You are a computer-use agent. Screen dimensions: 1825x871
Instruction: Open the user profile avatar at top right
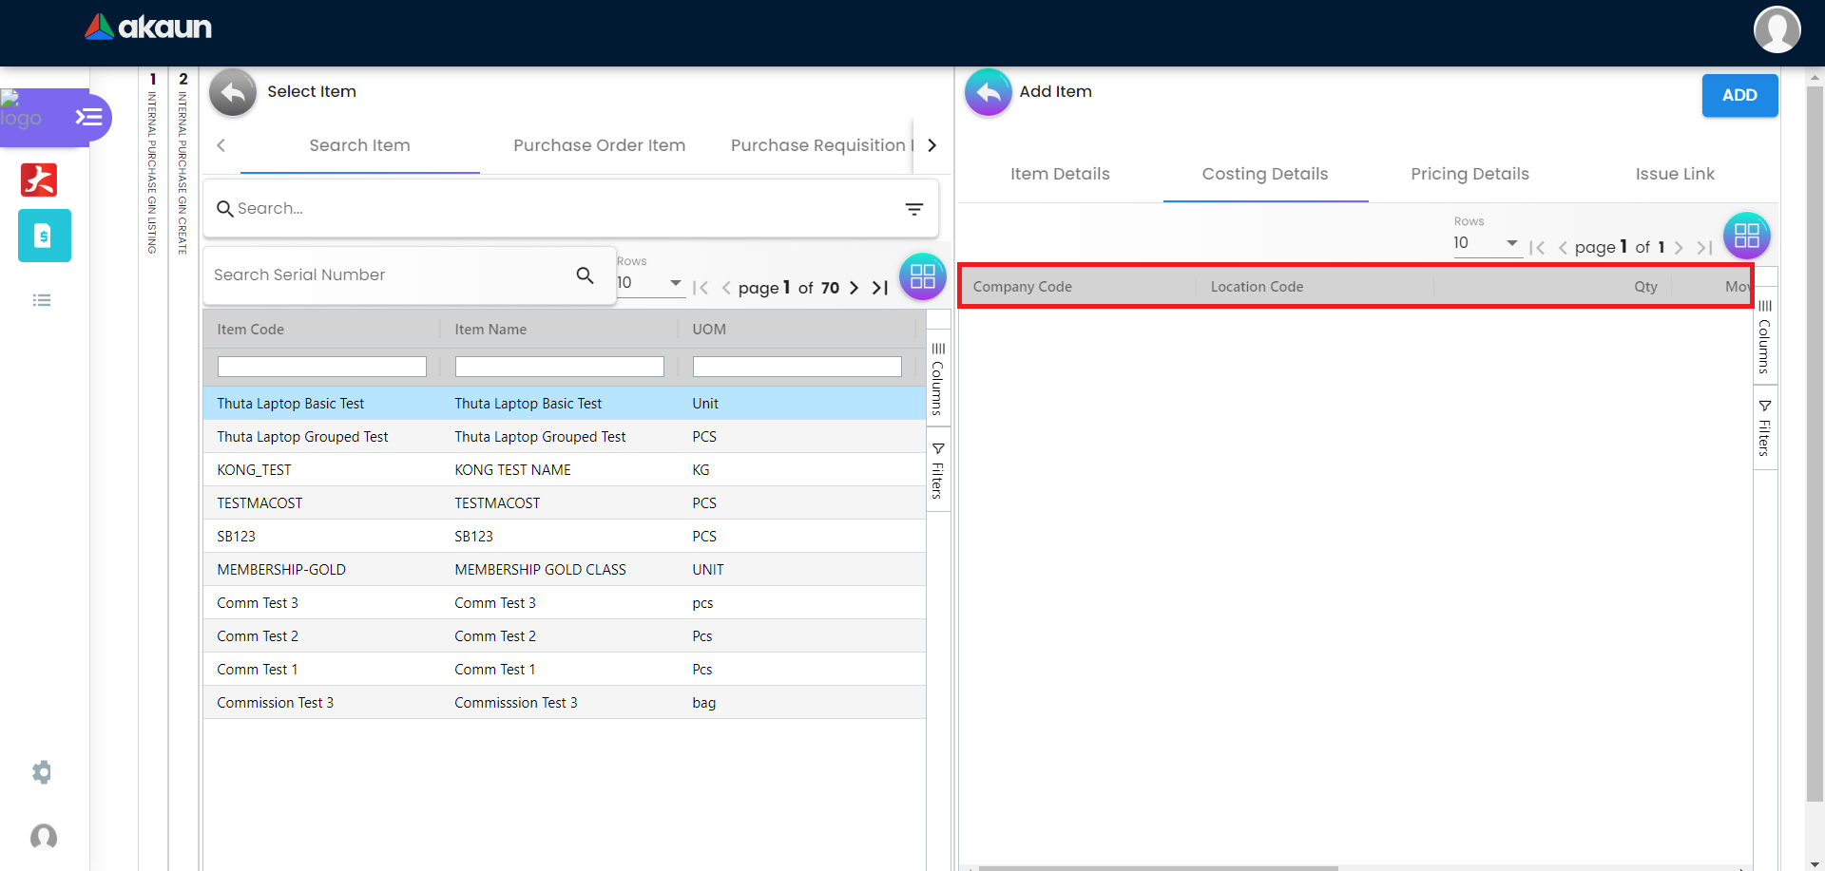click(1777, 29)
